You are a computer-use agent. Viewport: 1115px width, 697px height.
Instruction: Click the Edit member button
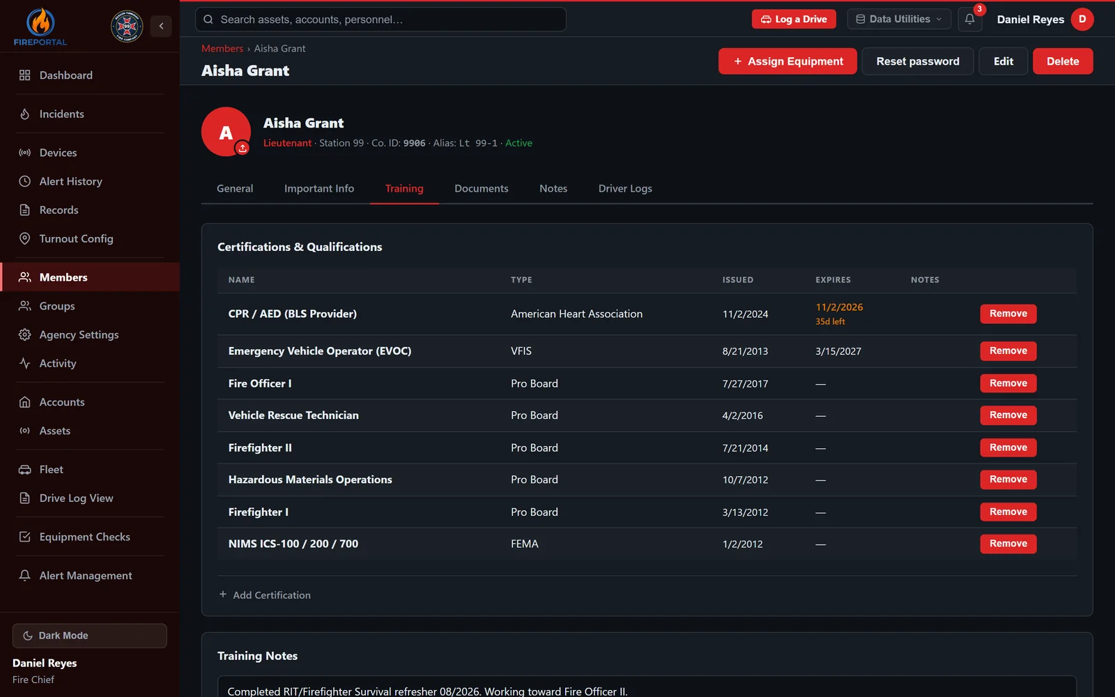1003,61
